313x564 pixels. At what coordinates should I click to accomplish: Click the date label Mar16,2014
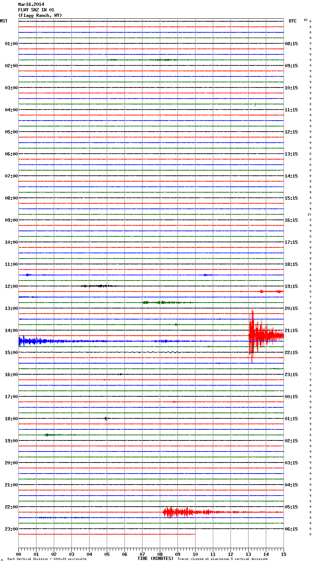point(31,4)
